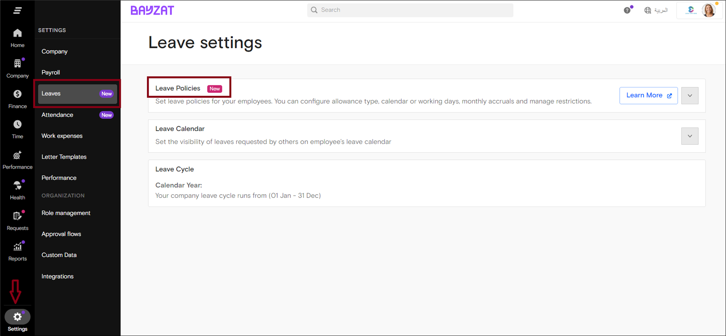Expand the Leave Policies section chevron
Viewport: 726px width, 336px height.
click(689, 96)
